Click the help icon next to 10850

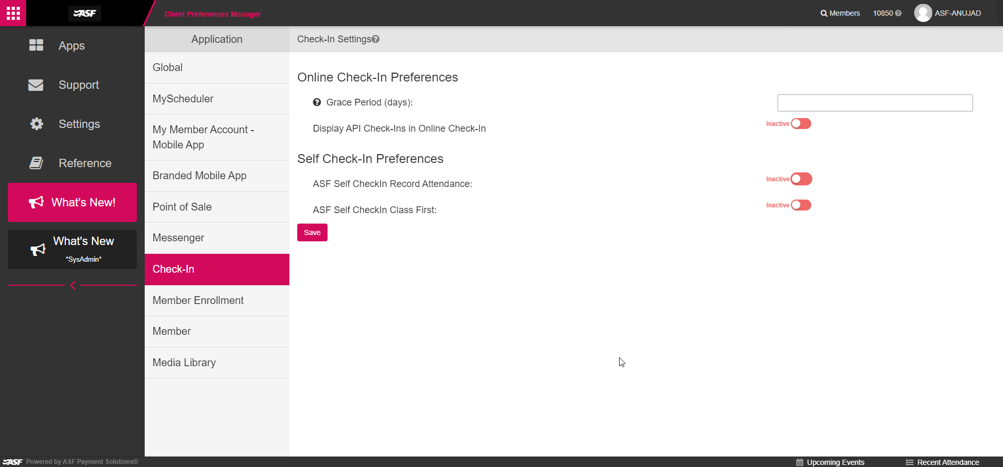tap(899, 13)
